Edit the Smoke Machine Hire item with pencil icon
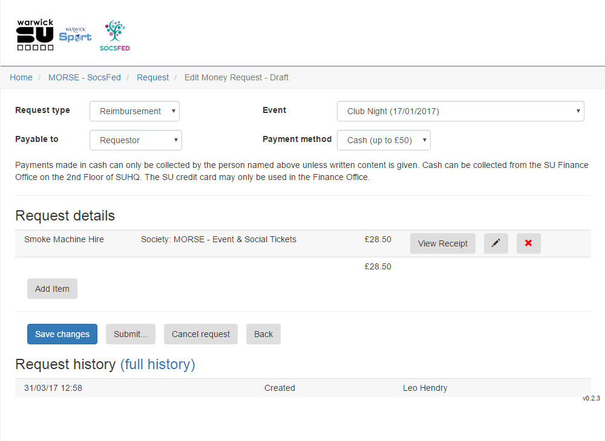This screenshot has height=441, width=605. click(x=496, y=243)
